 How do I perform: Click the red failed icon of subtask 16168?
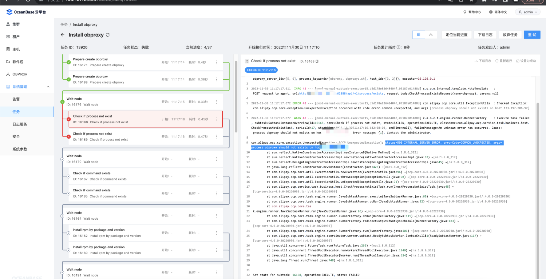(68, 119)
